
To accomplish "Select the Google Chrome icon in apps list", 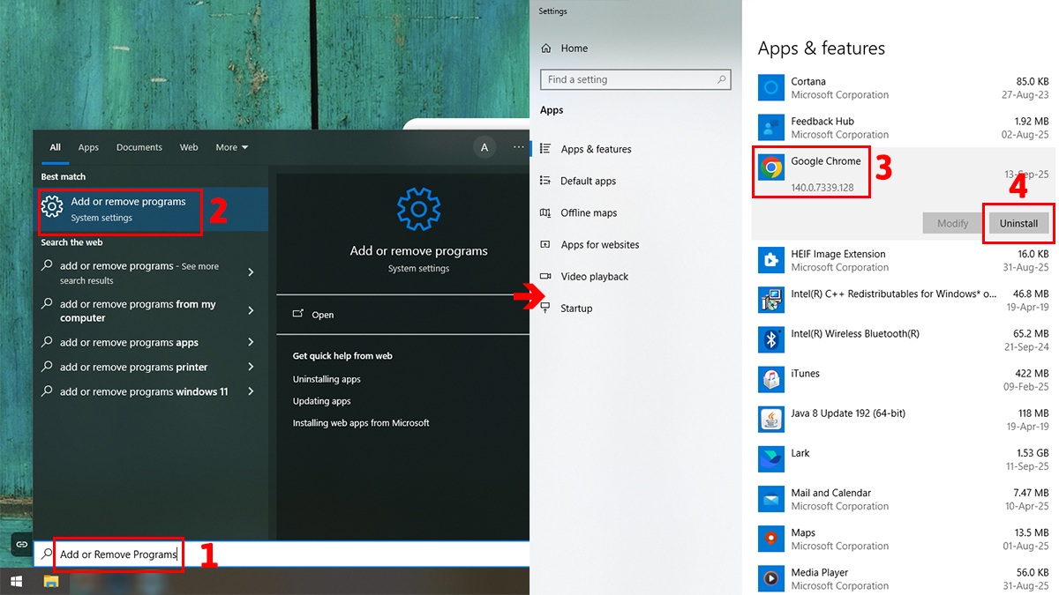I will click(x=771, y=167).
